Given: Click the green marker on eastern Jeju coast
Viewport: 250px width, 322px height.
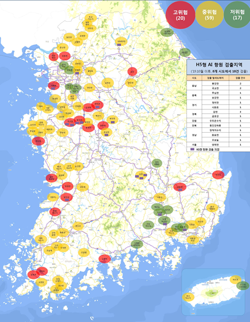Looking at the screenshot, I should pyautogui.click(x=243, y=286).
